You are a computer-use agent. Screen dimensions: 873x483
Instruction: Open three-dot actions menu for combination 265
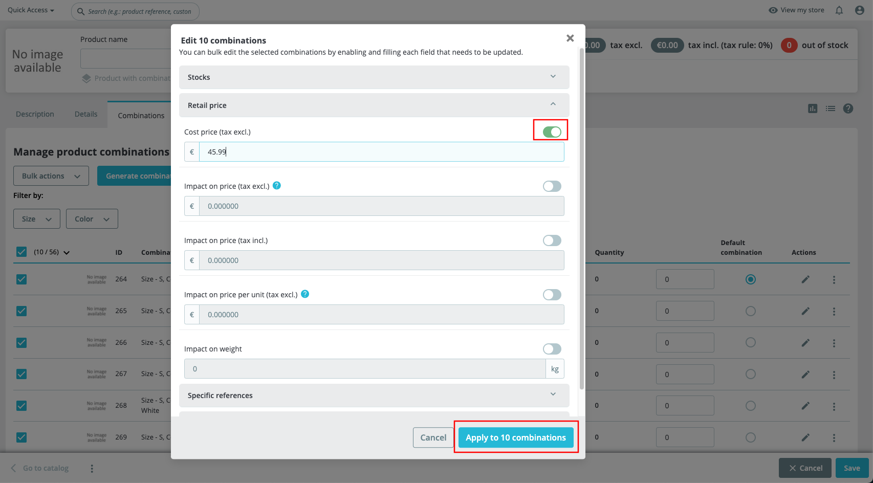834,311
